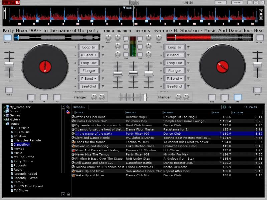Stop playback on the left deck
Image resolution: width=267 pixels, height=200 pixels.
point(44,97)
